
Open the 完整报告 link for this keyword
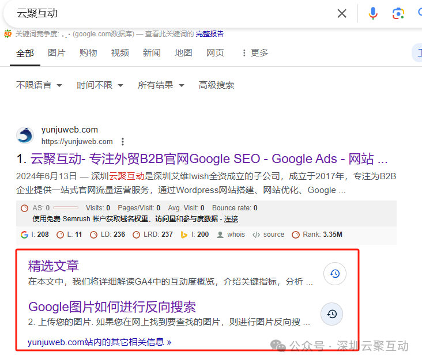click(210, 34)
